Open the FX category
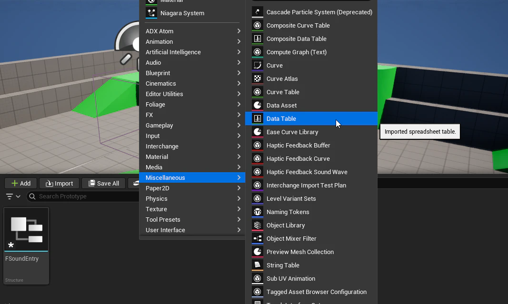 pyautogui.click(x=192, y=115)
